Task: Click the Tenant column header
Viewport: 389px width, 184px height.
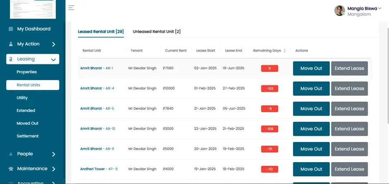Action: [137, 50]
